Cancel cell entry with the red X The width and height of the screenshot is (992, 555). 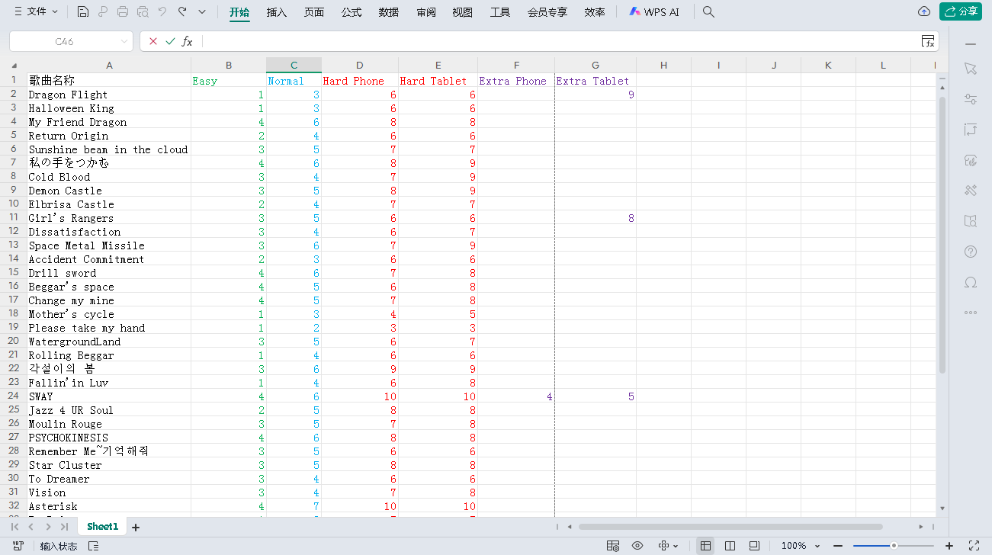click(x=153, y=41)
